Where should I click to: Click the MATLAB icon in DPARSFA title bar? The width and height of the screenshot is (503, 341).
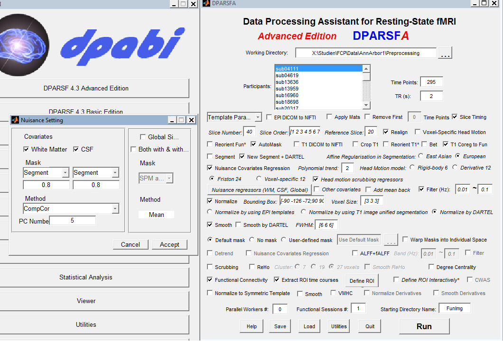206,3
